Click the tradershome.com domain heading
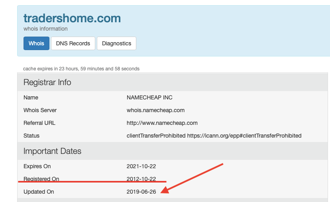The image size is (330, 202). (x=72, y=18)
